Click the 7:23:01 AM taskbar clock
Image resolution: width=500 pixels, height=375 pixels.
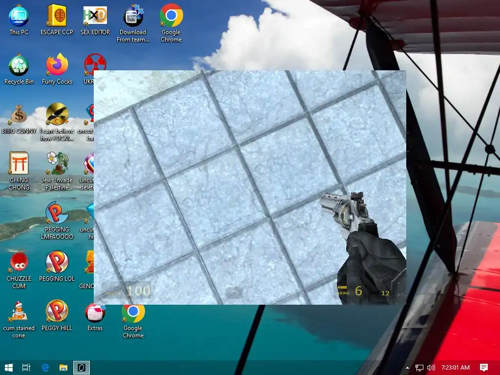[x=456, y=368]
